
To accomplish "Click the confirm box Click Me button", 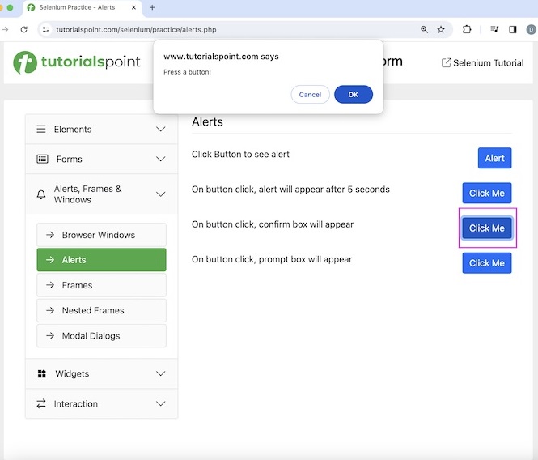I will pos(487,228).
